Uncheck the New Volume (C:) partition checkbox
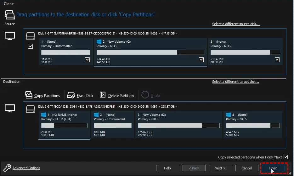This screenshot has width=294, height=176. click(x=201, y=60)
